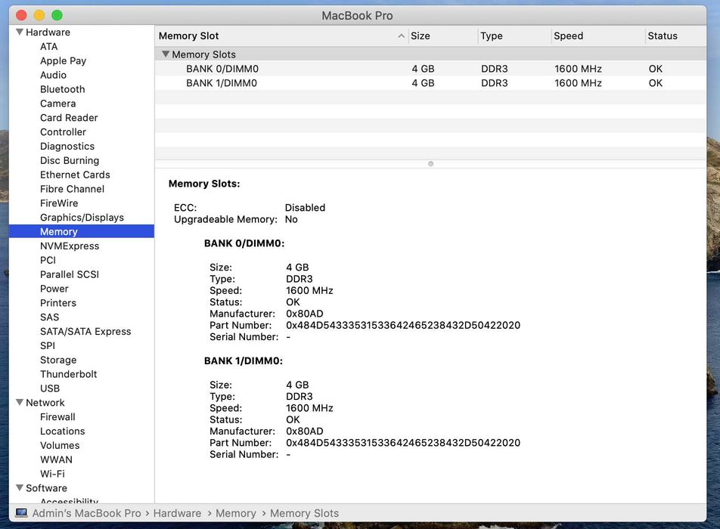Screen dimensions: 720x529
Task: Select Locations under Network
Action: point(63,431)
